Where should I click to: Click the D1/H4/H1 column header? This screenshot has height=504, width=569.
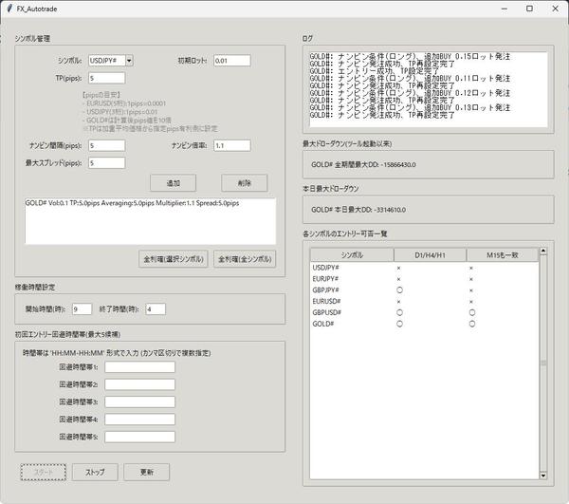[430, 255]
